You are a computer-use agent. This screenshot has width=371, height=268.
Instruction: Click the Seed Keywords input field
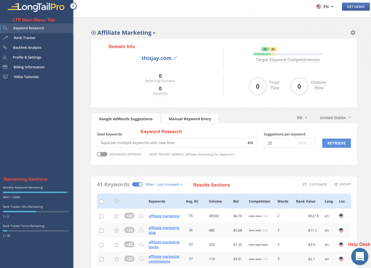pos(177,143)
